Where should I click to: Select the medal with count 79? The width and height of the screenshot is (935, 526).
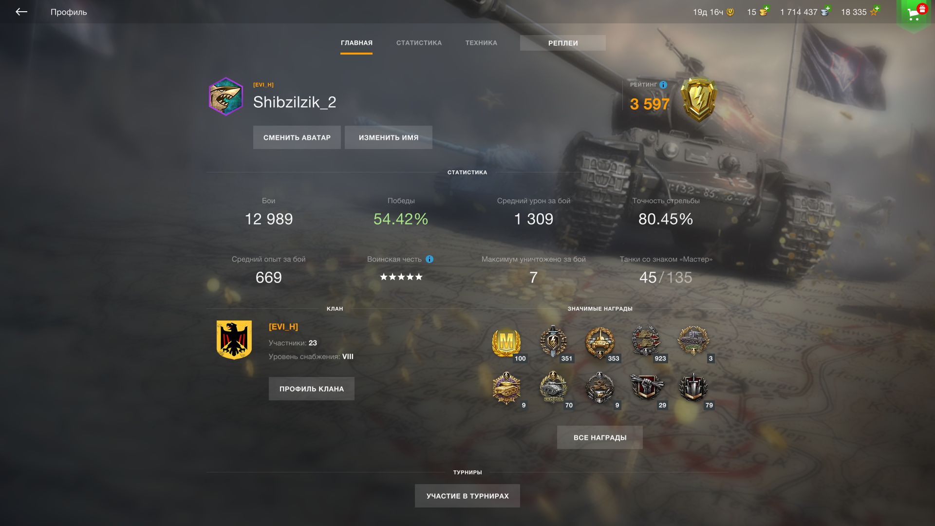(693, 388)
